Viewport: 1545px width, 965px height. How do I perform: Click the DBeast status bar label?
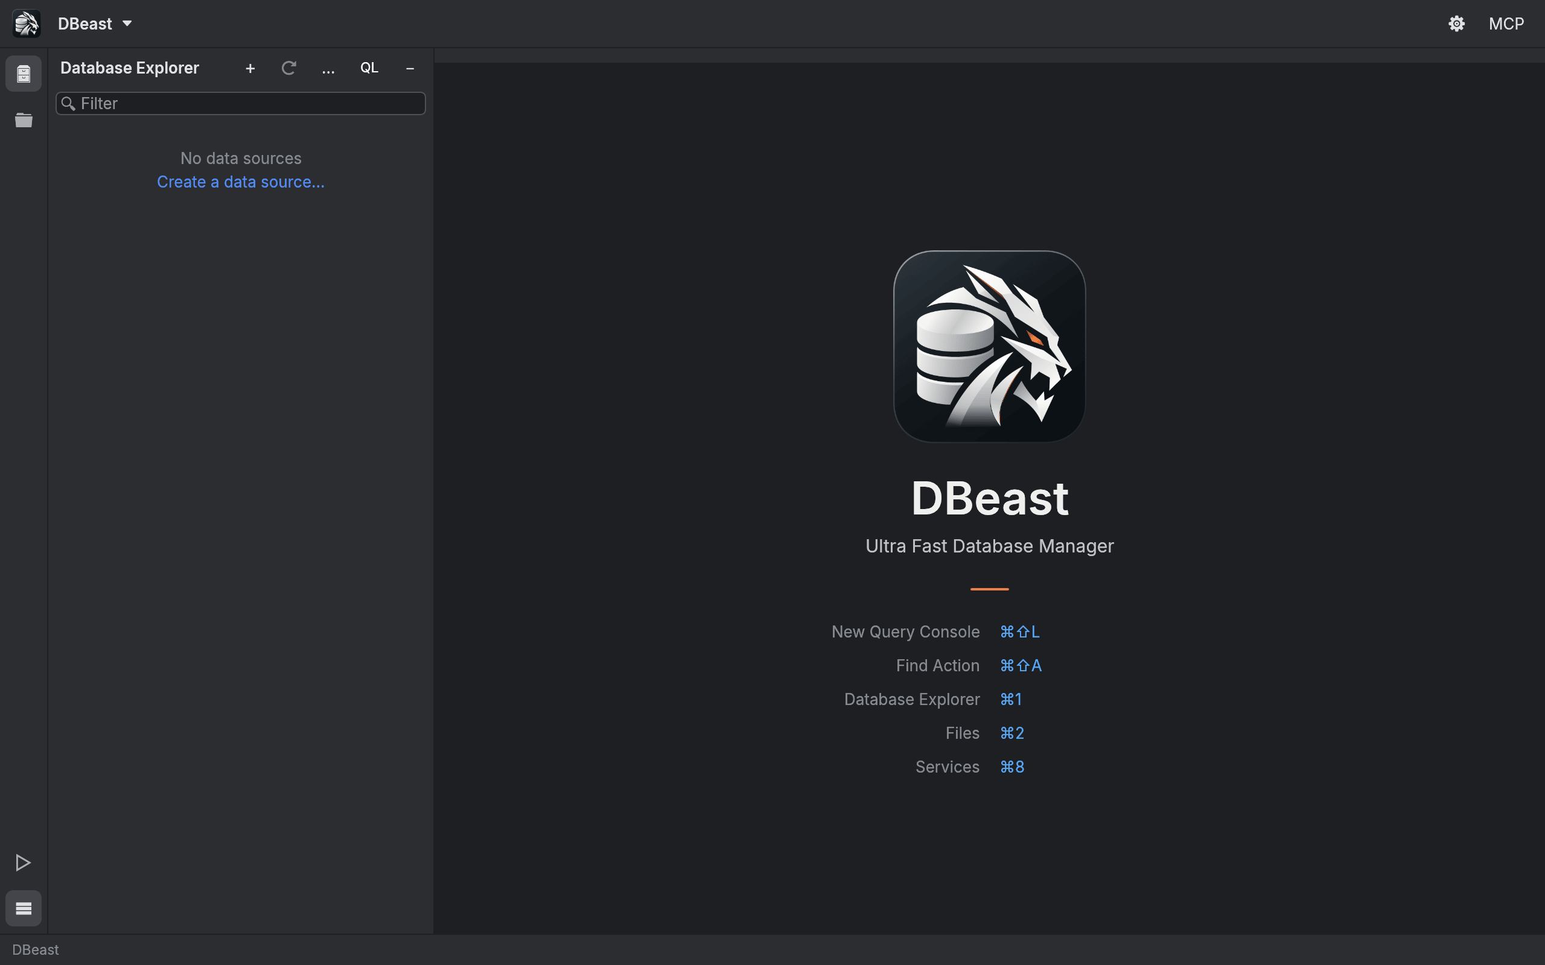(35, 950)
